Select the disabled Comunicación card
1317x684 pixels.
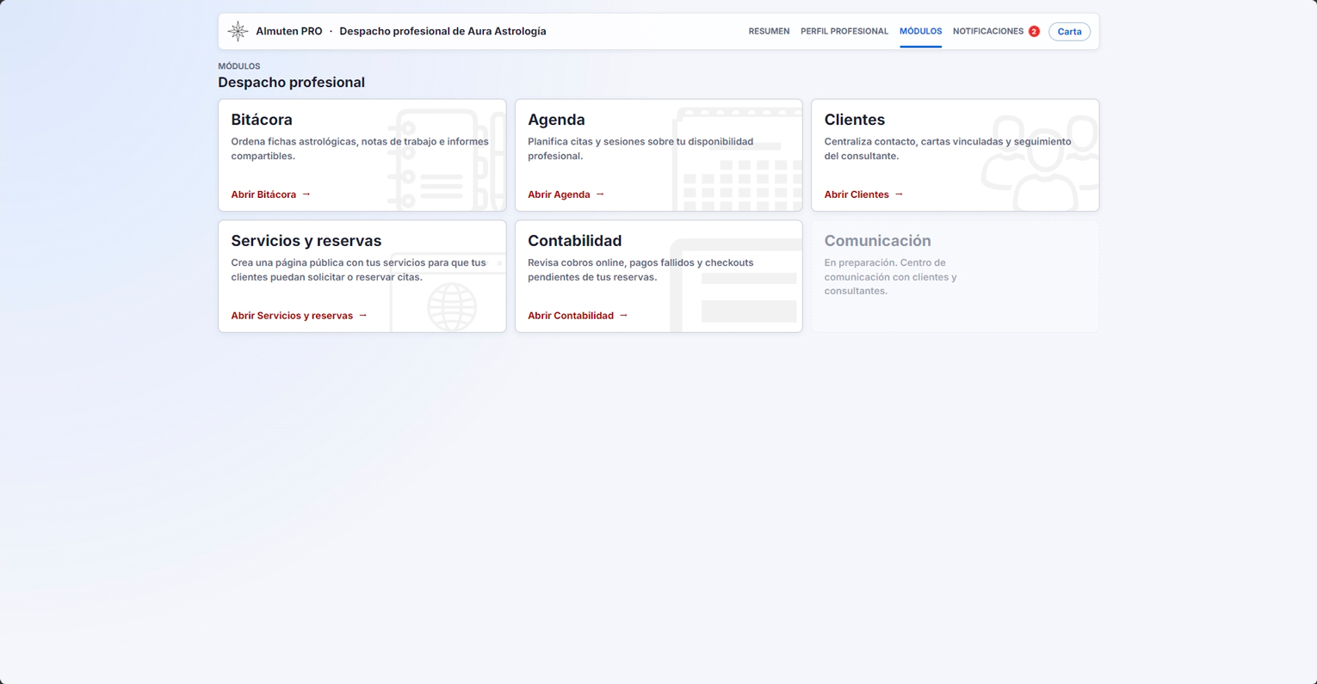955,276
